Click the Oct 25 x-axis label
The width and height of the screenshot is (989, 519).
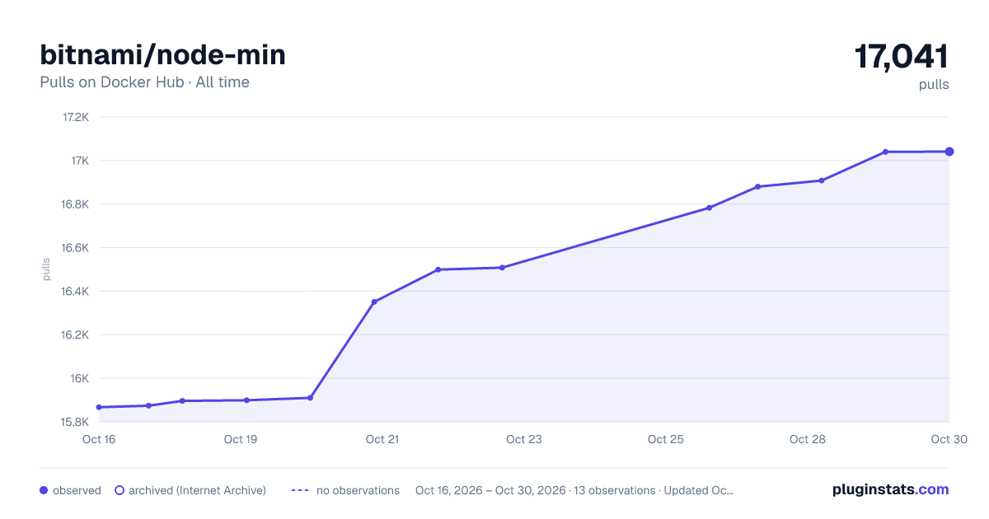(666, 439)
